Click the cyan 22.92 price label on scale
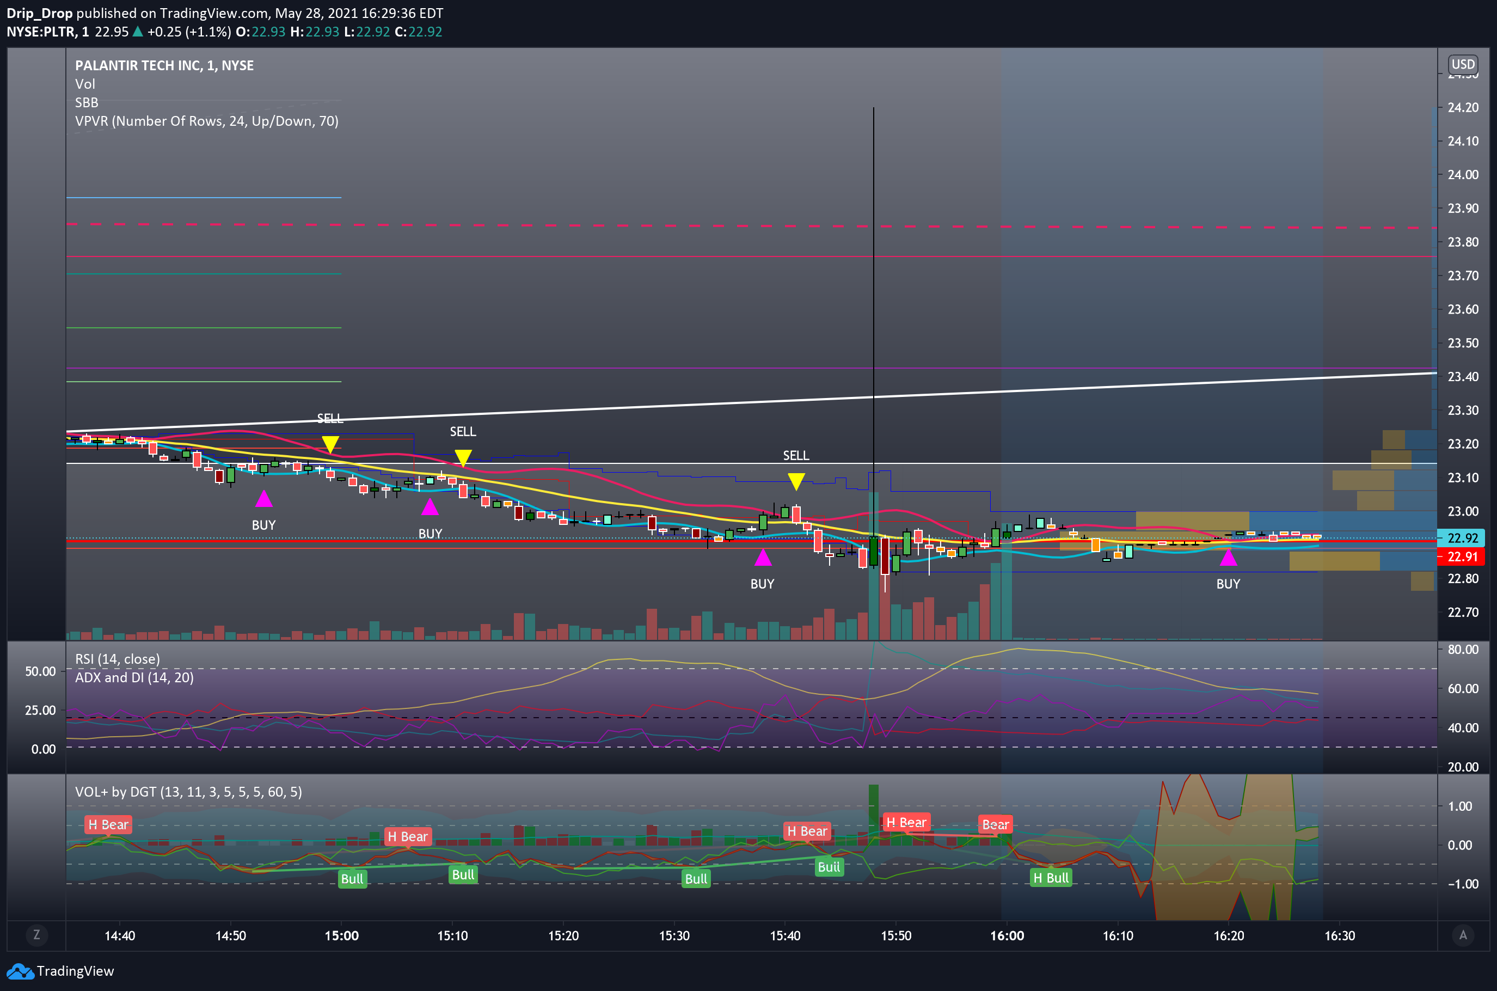The height and width of the screenshot is (991, 1497). click(1461, 539)
